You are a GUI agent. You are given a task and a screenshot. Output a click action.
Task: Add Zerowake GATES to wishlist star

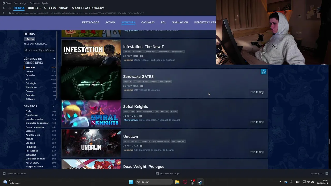[x=264, y=72]
